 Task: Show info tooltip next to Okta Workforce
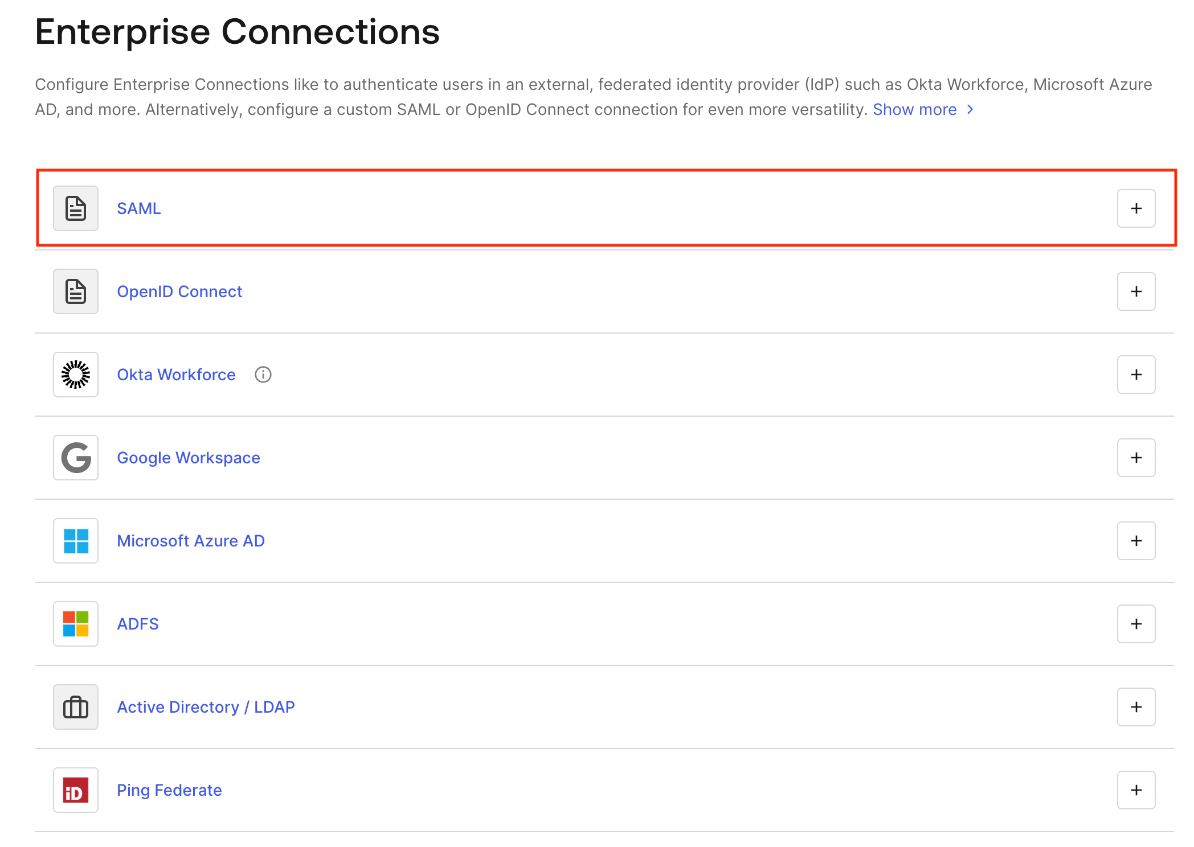click(x=263, y=375)
